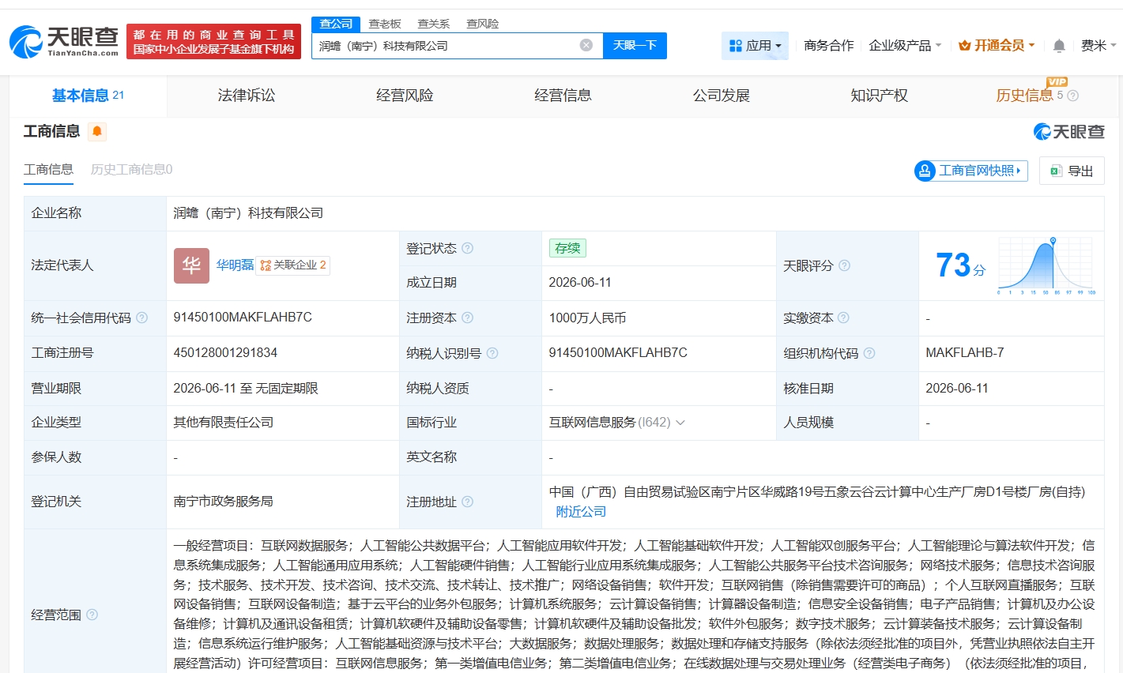Image resolution: width=1123 pixels, height=673 pixels.
Task: Click the 73分 score value
Action: click(x=960, y=265)
